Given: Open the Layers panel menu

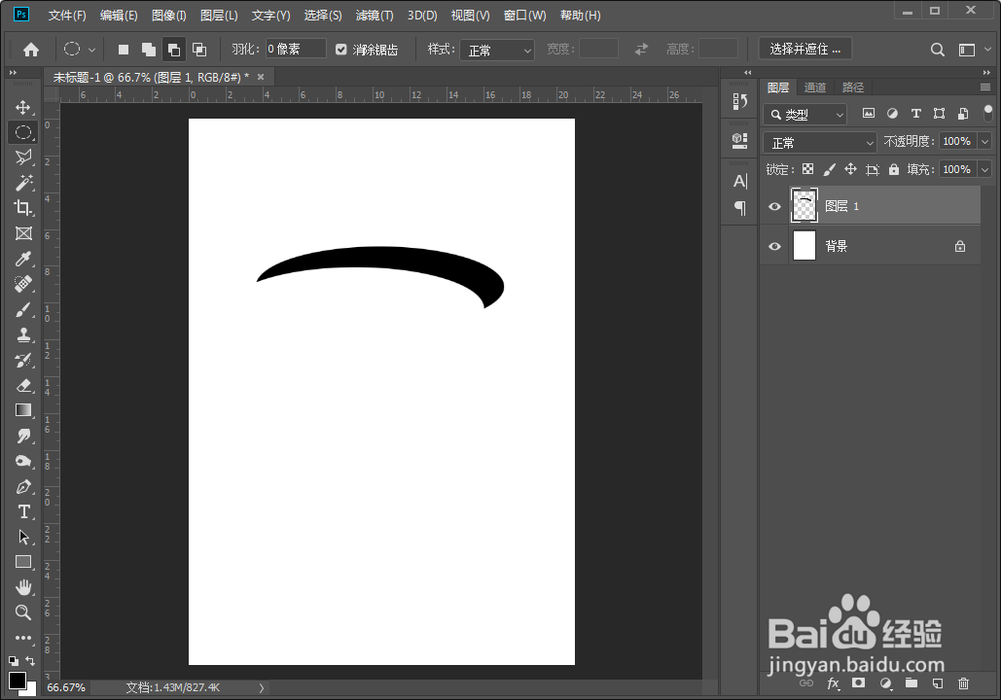Looking at the screenshot, I should click(985, 87).
